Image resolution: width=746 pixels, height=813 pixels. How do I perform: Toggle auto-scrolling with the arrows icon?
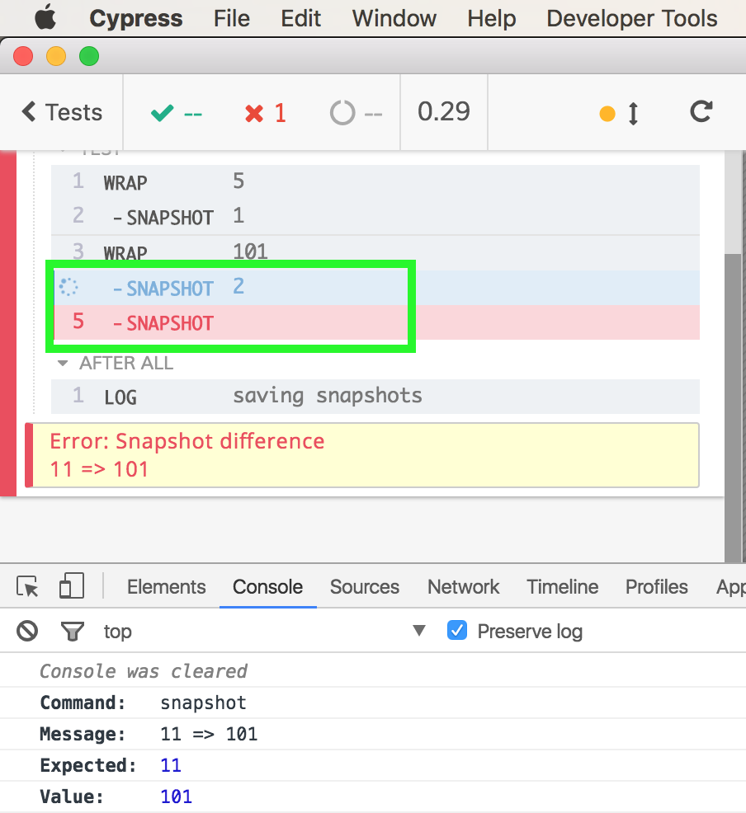(633, 113)
